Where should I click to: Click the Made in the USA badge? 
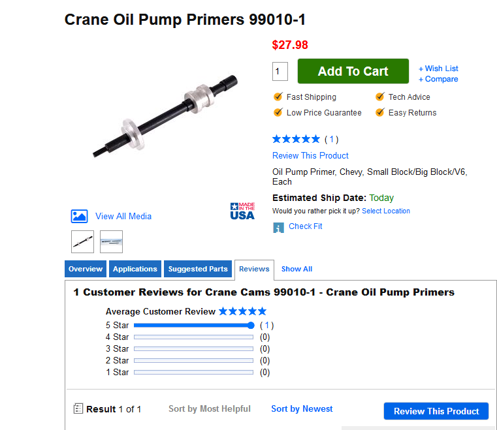pos(242,211)
